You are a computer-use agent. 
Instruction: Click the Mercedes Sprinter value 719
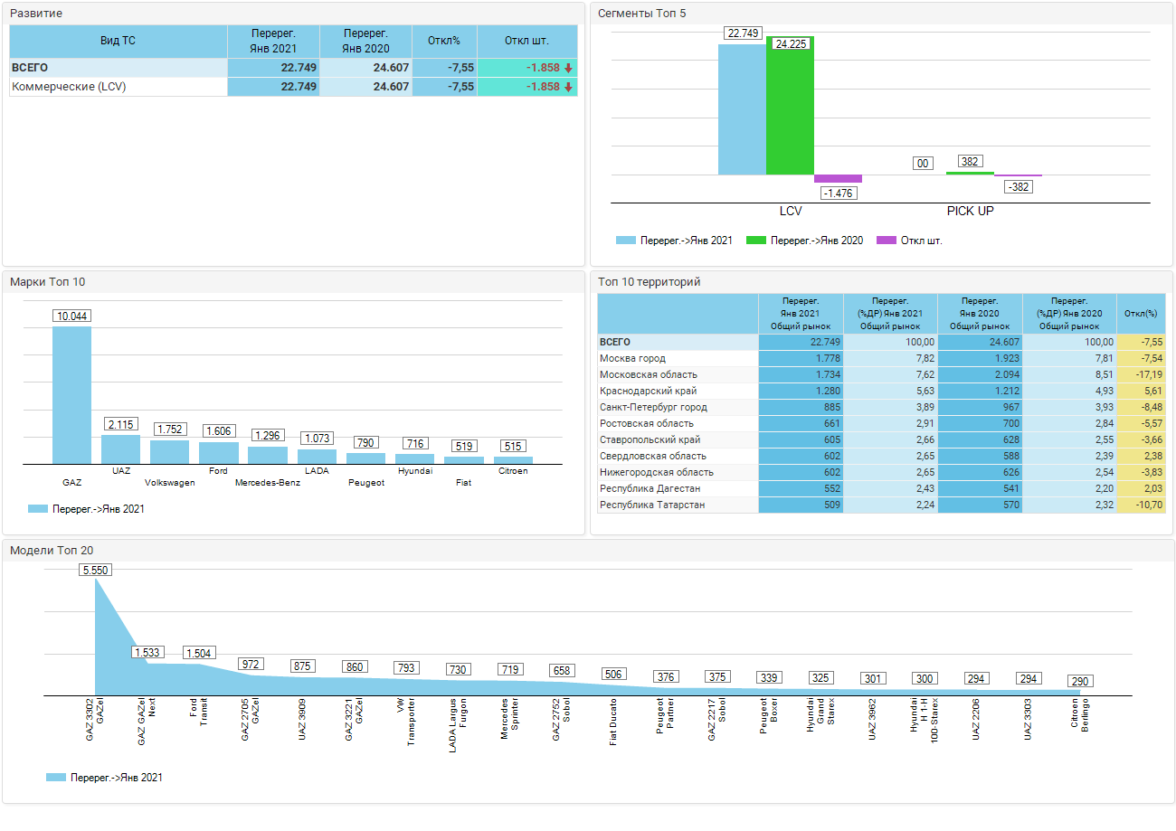coord(510,670)
